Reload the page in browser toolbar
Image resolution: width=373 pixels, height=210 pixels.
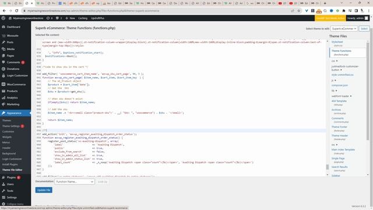[17, 10]
